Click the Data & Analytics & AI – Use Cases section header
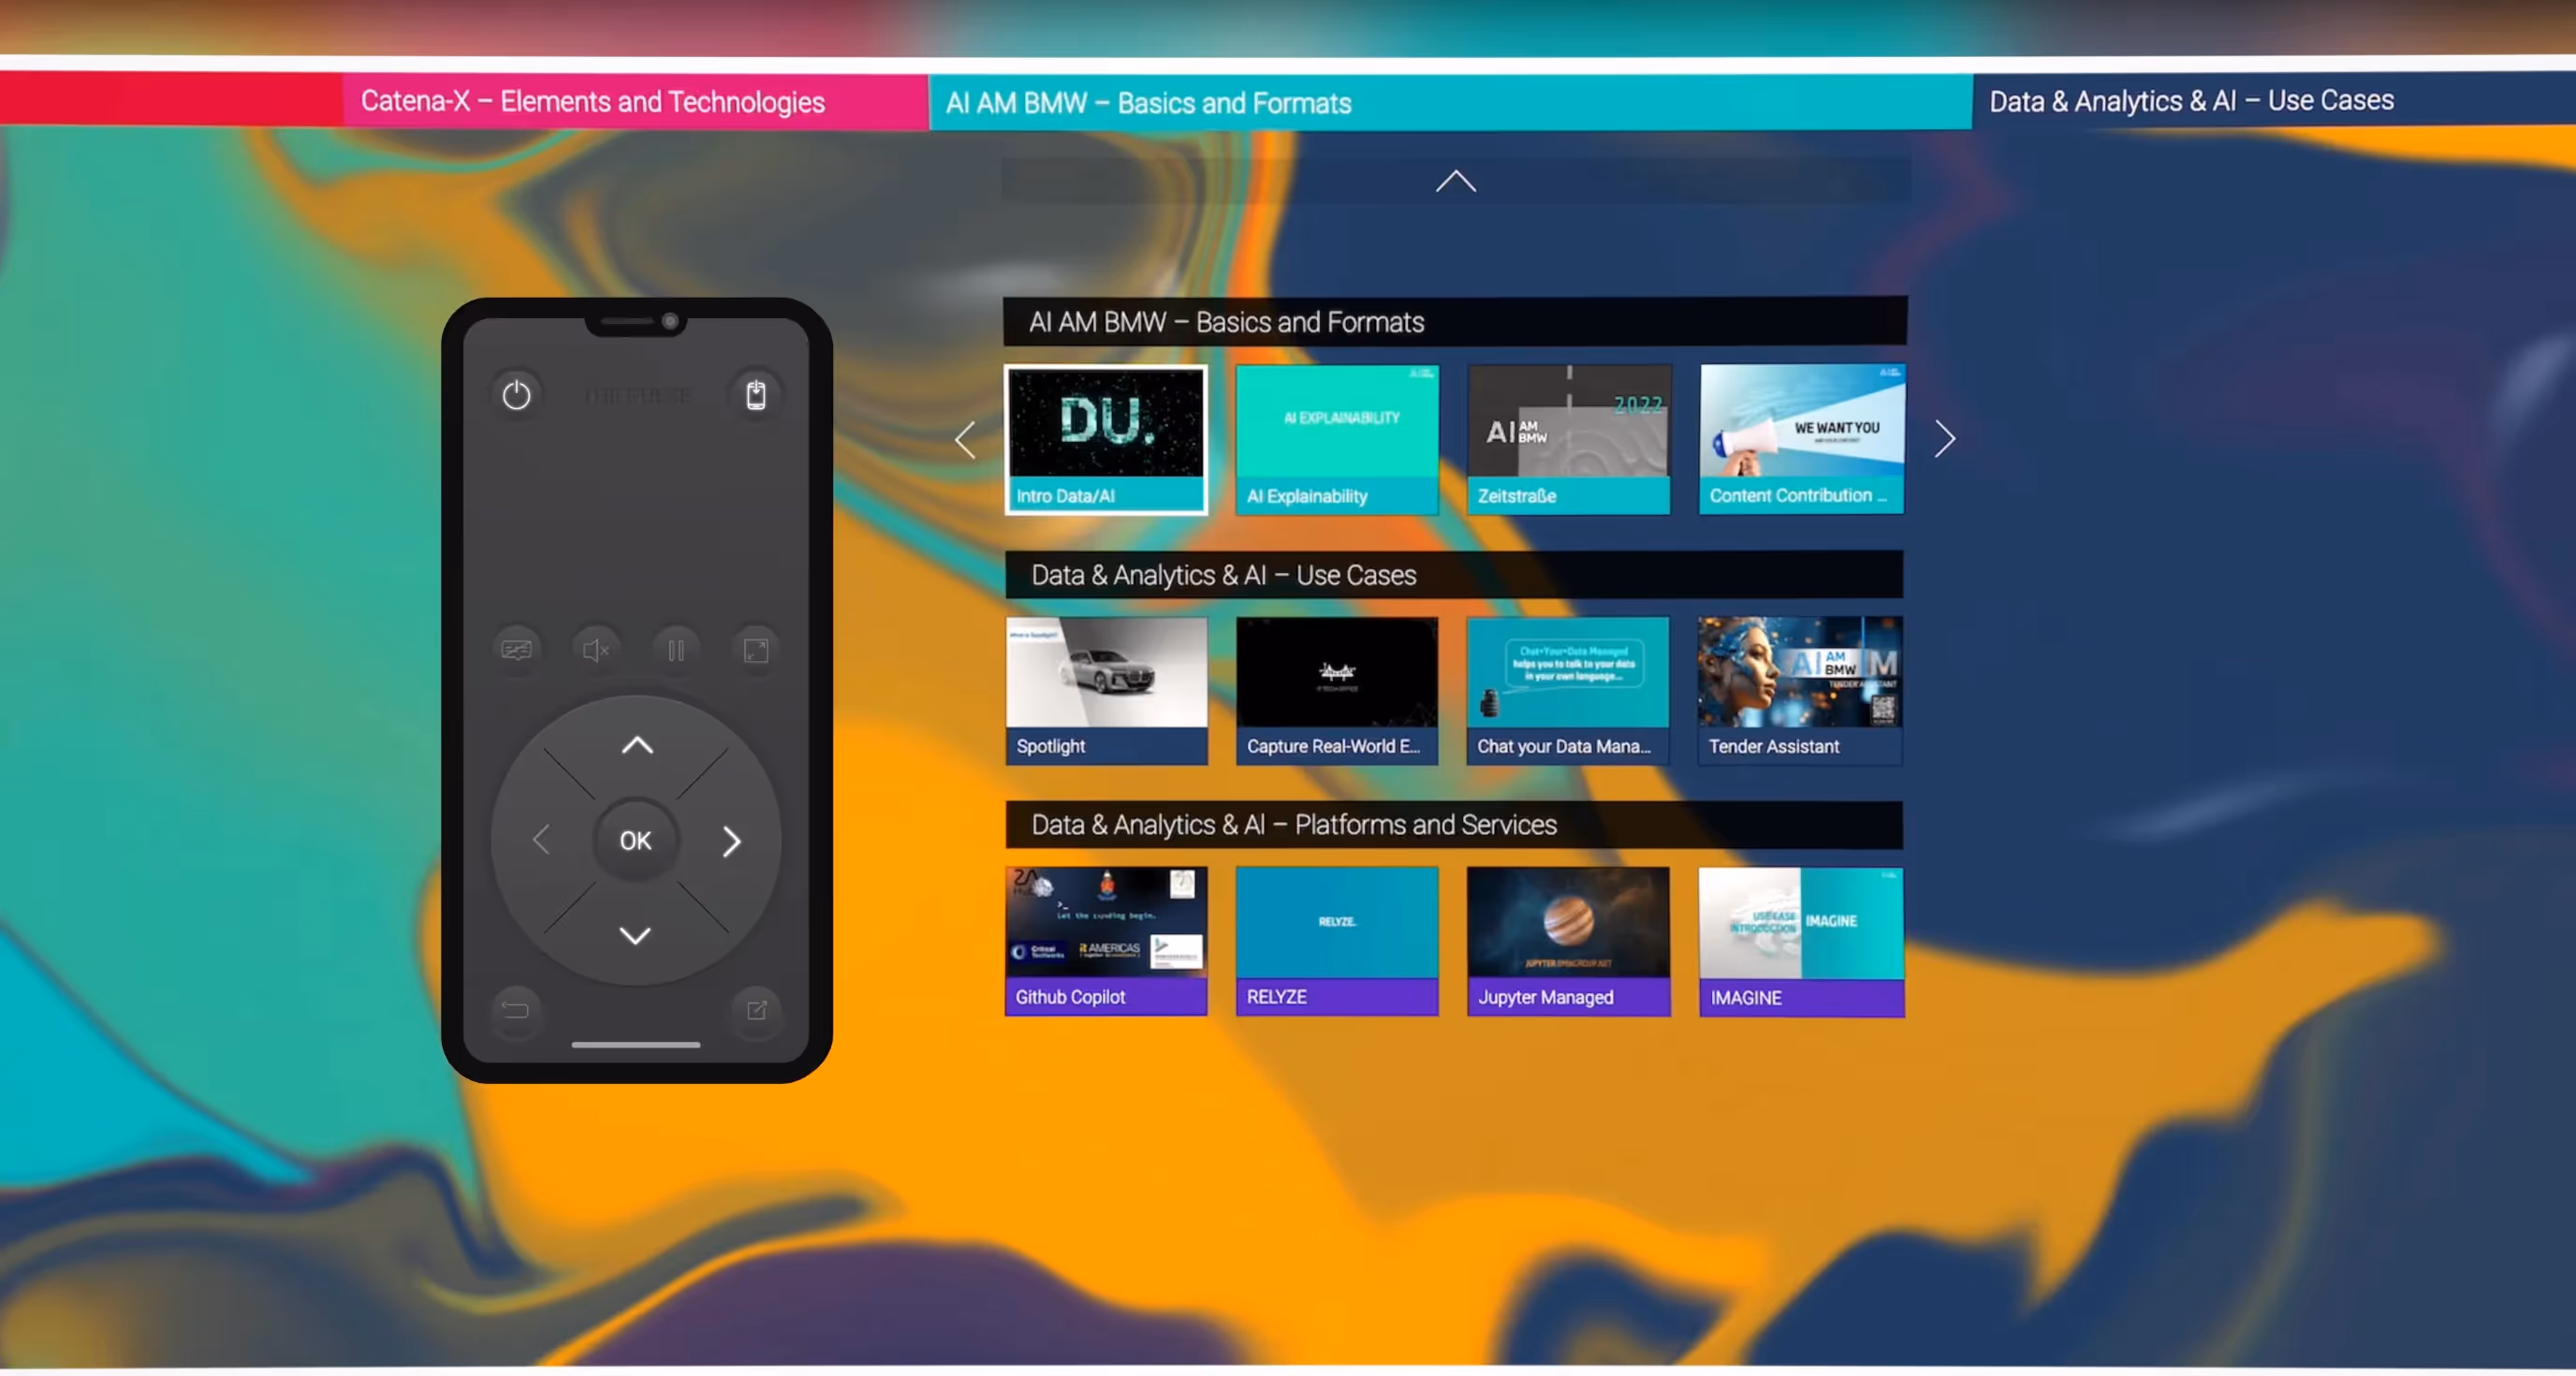This screenshot has width=2576, height=1376. coord(1454,575)
